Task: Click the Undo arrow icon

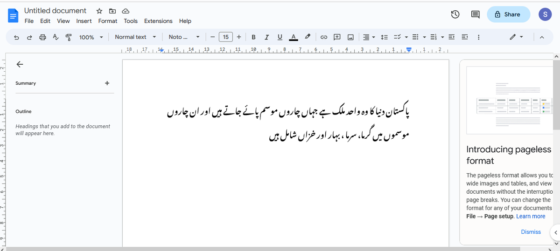Action: [16, 37]
